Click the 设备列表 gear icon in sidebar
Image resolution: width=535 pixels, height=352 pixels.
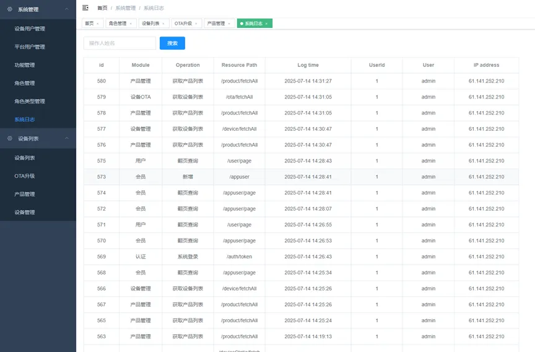[9, 138]
